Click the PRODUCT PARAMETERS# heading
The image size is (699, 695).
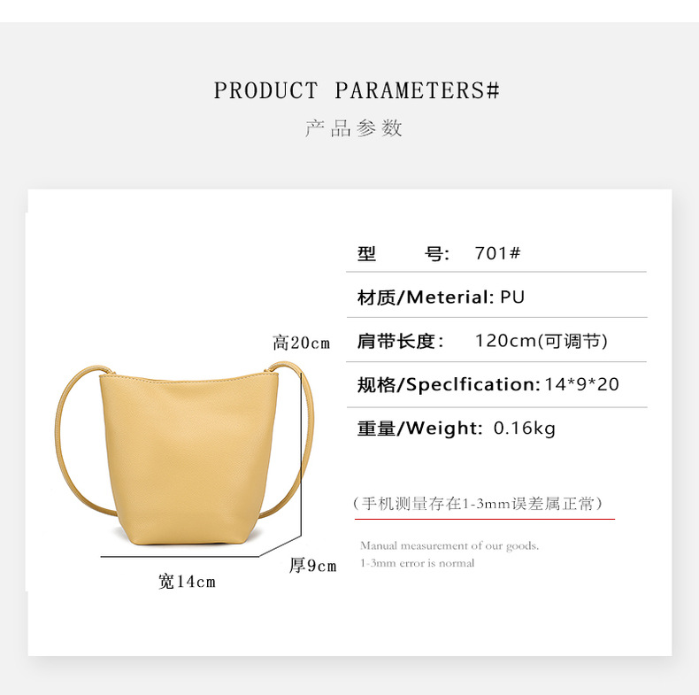tap(357, 90)
